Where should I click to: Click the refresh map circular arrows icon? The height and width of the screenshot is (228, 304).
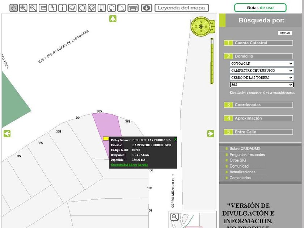click(82, 8)
